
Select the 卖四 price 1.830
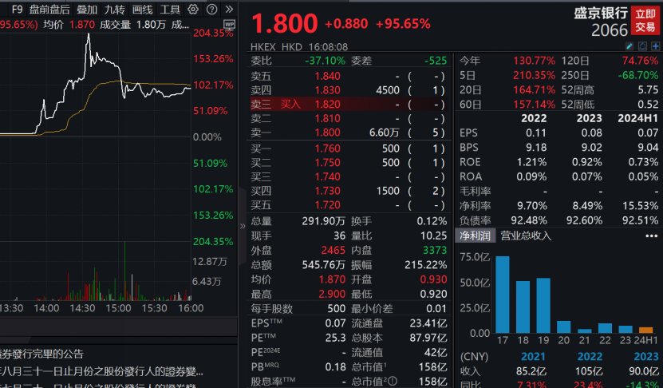(x=327, y=90)
